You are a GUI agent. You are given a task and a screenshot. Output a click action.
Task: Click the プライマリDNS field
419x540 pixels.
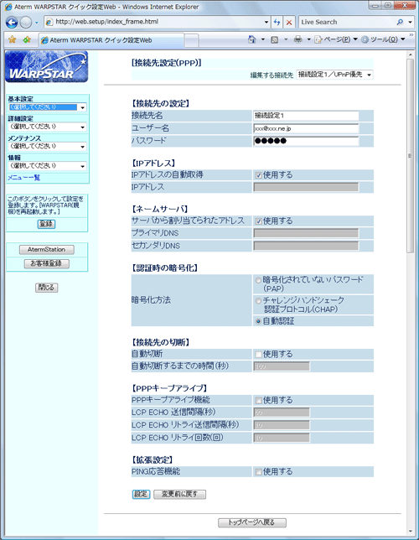306,233
